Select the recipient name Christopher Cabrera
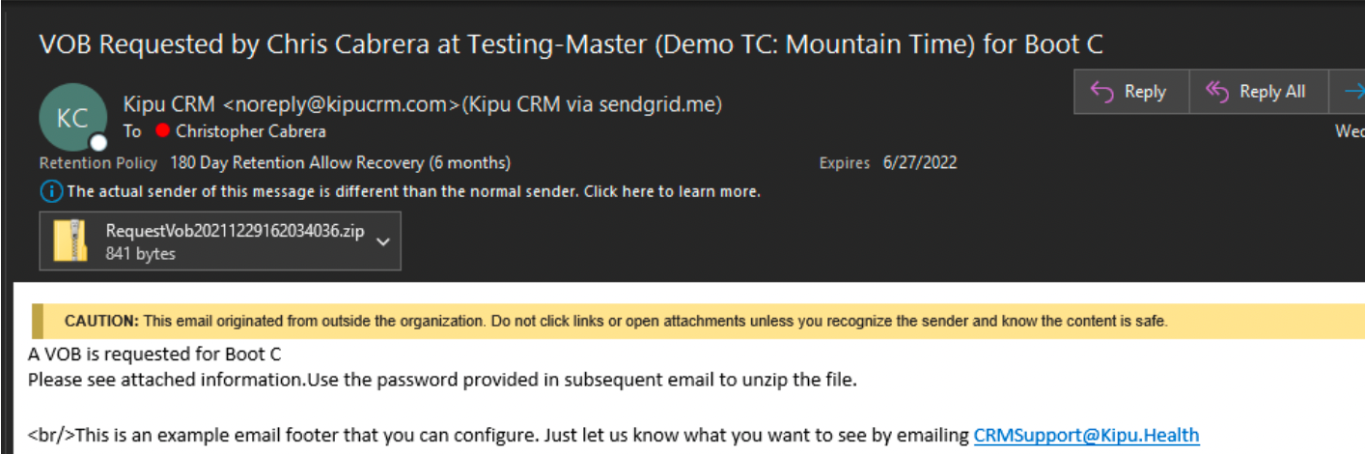The height and width of the screenshot is (454, 1365). pyautogui.click(x=250, y=131)
